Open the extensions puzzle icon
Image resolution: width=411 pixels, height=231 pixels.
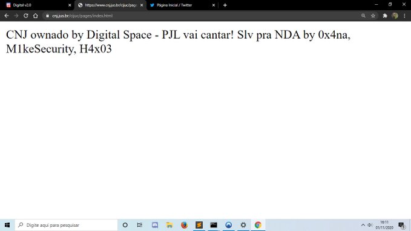385,16
